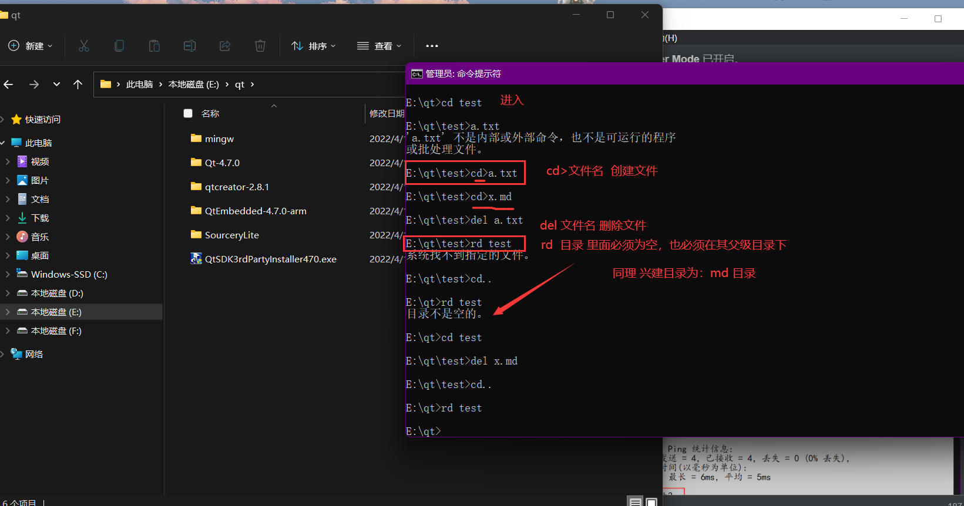Expand the 本地磁盘 (E:) tree node arrow

click(x=8, y=312)
